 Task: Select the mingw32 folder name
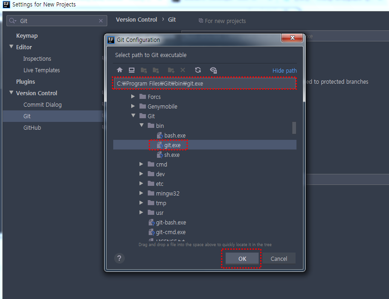(x=168, y=194)
